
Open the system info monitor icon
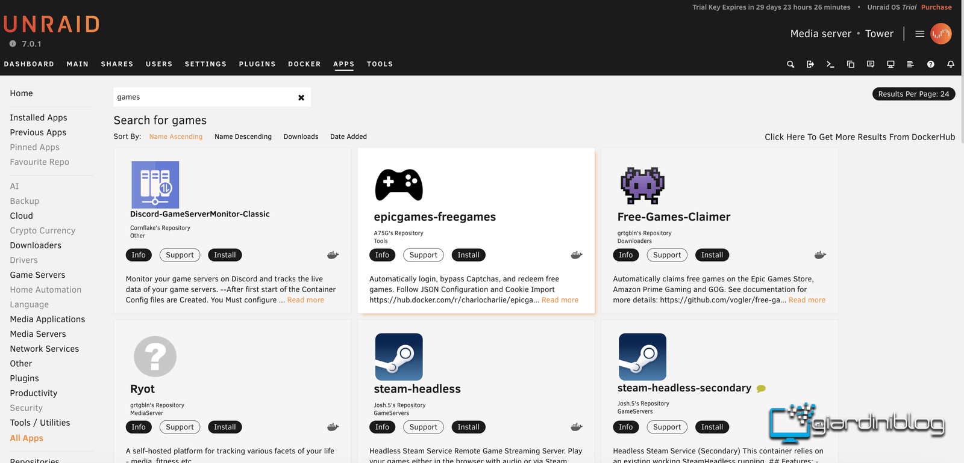pos(890,64)
